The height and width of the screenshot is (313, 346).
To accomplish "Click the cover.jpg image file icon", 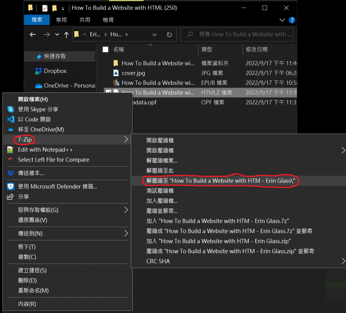I will [116, 73].
